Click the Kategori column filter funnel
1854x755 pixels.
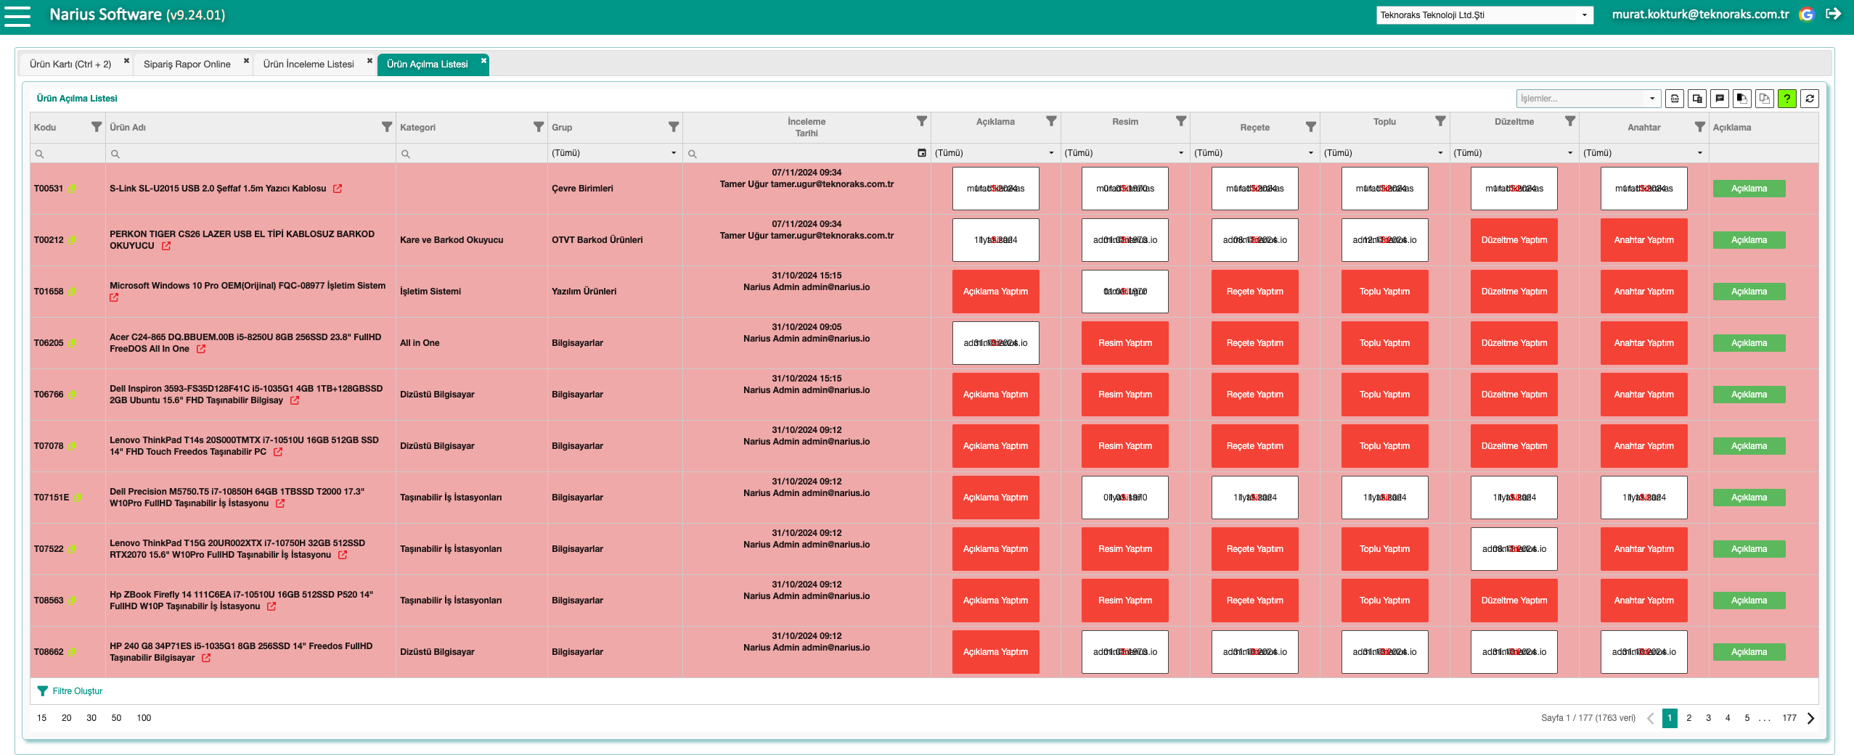click(x=538, y=127)
